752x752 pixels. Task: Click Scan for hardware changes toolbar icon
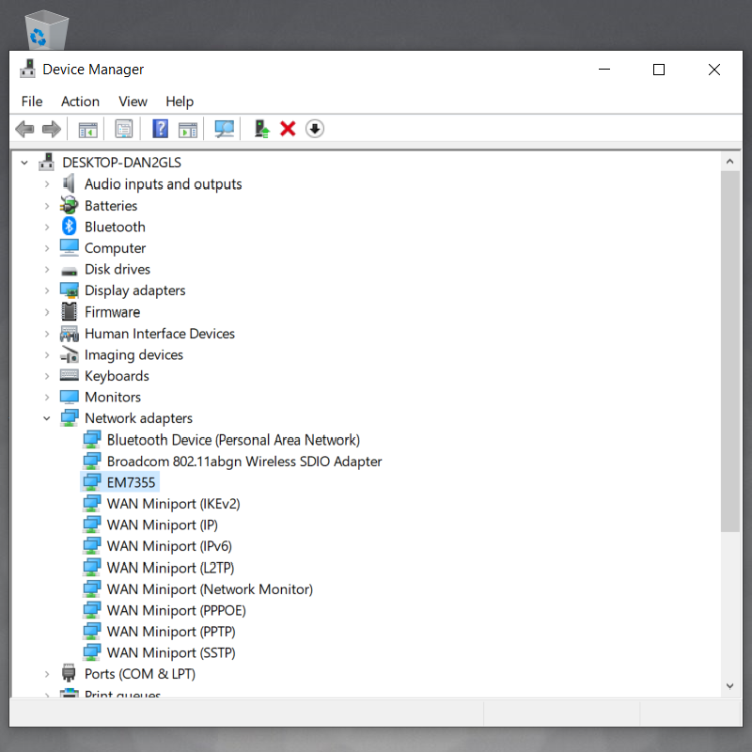225,129
